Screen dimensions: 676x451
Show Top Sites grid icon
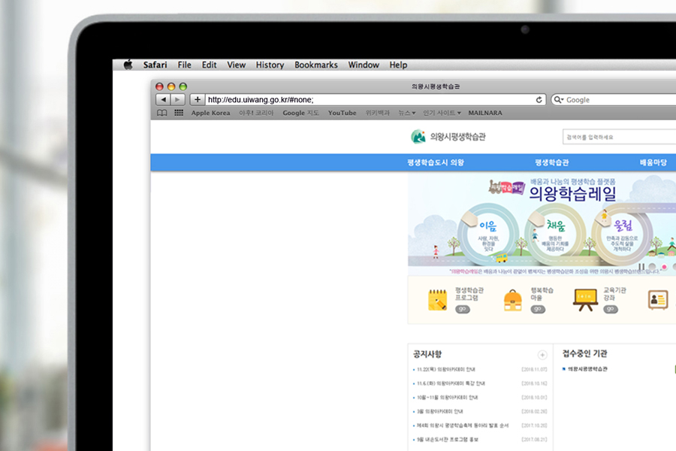tap(179, 113)
